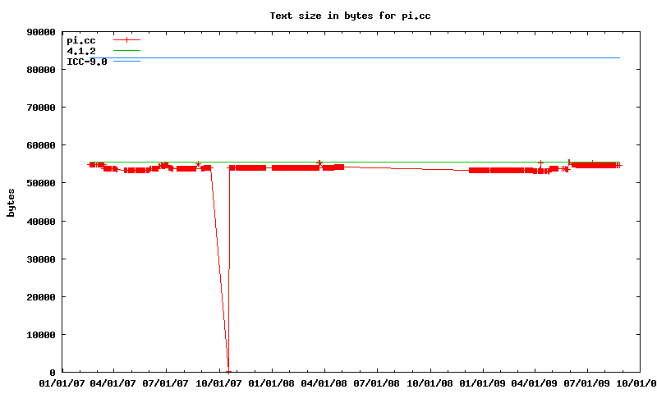
Task: Click the blue ICC-9.0 legend line sample
Action: 126,62
